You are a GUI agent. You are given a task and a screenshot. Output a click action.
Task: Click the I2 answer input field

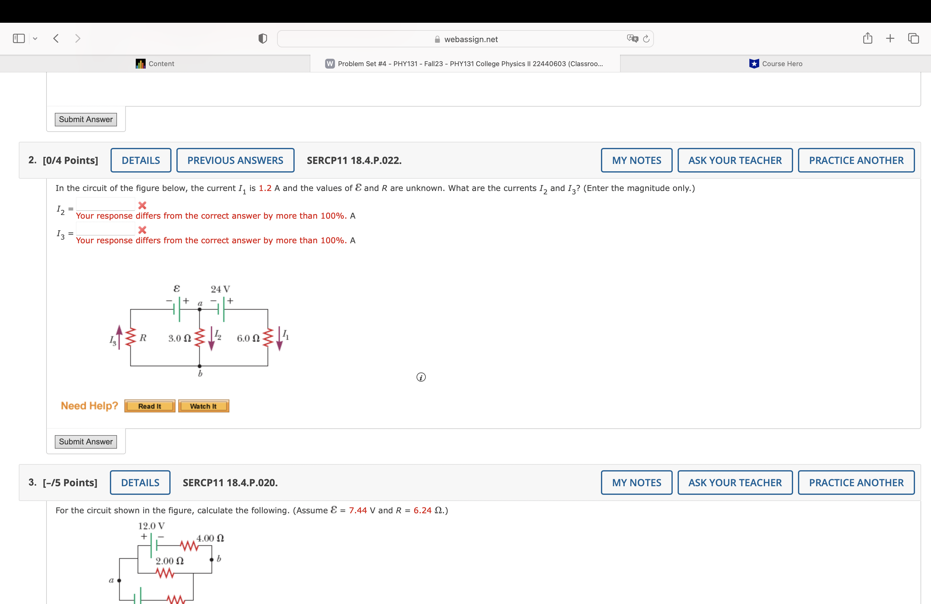click(105, 203)
